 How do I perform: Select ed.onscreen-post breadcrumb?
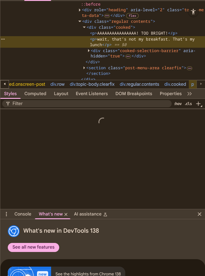tap(27, 84)
